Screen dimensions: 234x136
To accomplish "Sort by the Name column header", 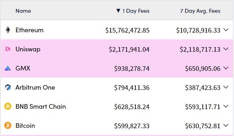I will tap(23, 11).
